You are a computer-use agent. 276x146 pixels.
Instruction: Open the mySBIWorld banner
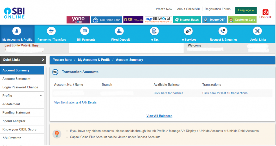click(x=158, y=20)
